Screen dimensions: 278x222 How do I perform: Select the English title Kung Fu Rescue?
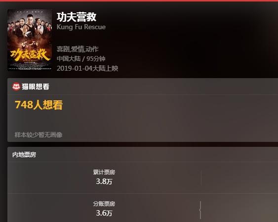81,27
